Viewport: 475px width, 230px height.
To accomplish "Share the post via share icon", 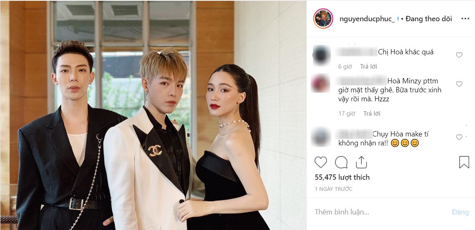I will point(361,163).
